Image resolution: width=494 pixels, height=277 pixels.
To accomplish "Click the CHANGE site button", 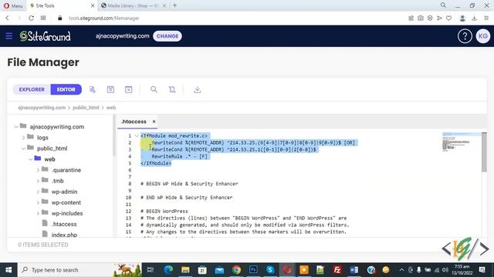I will (x=167, y=36).
